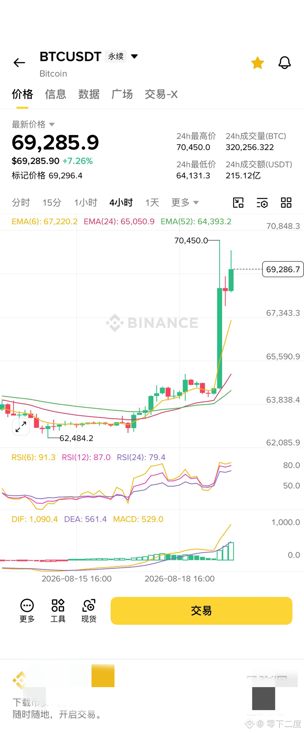304x733 pixels.
Task: Expand the 更多 intervals dropdown
Action: coord(185,203)
